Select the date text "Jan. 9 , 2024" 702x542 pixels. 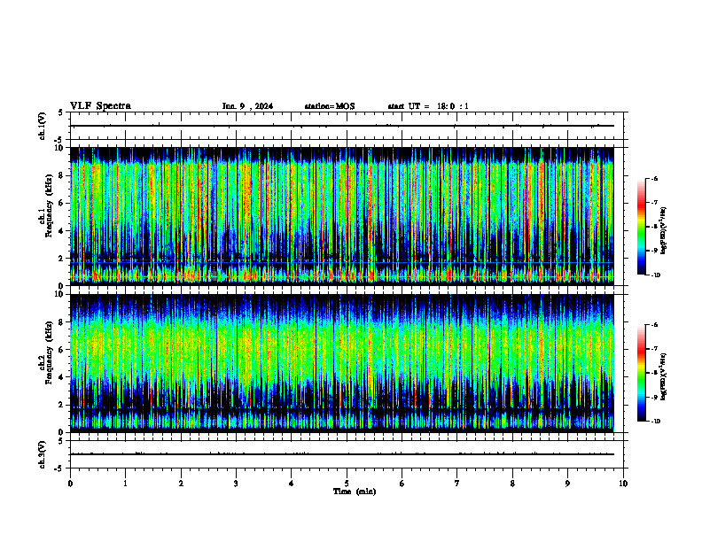click(x=247, y=106)
